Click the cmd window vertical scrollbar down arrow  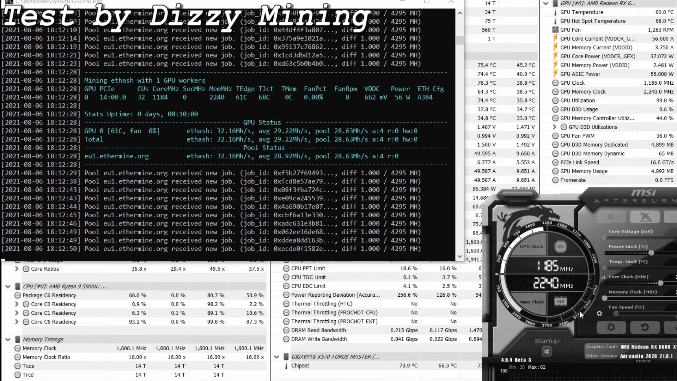(x=459, y=256)
